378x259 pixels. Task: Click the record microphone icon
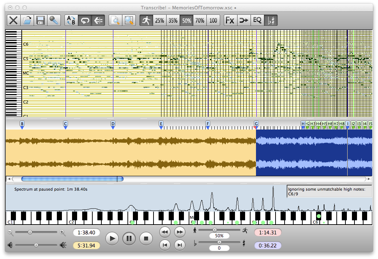[54, 20]
